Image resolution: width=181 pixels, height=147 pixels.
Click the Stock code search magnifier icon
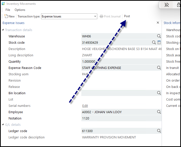pos(154,42)
